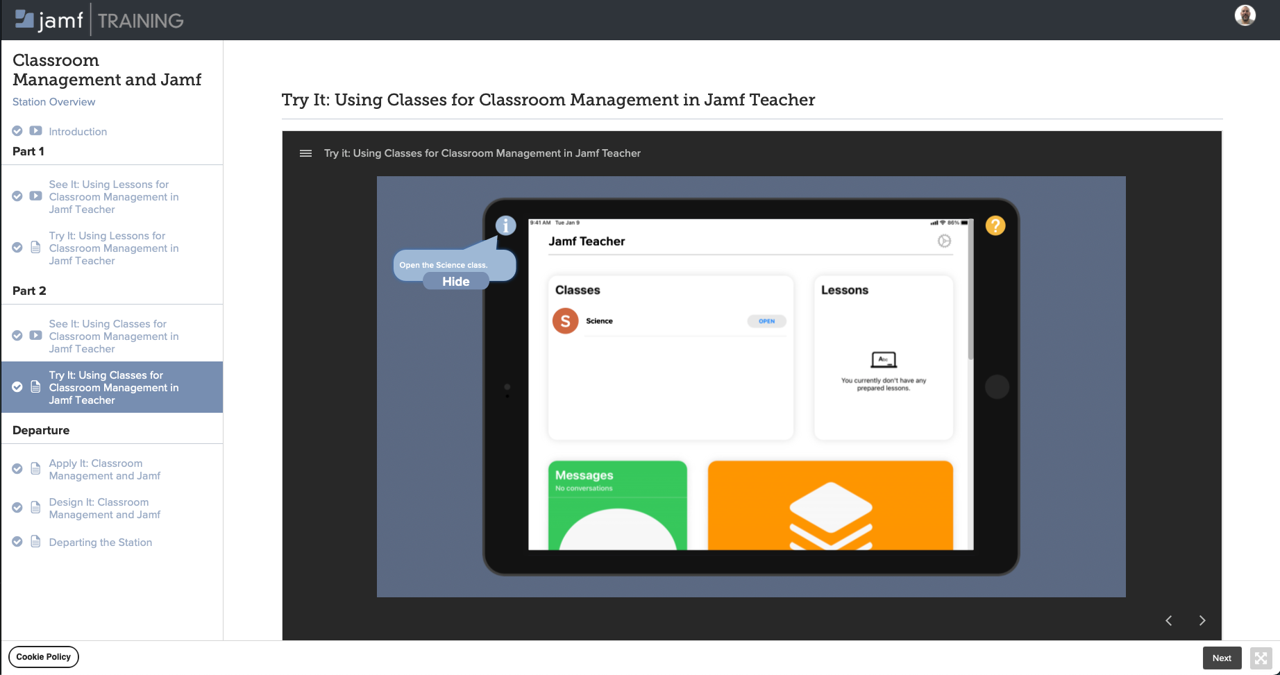
Task: Click the Classroom Management and Jamf course title
Action: point(107,69)
